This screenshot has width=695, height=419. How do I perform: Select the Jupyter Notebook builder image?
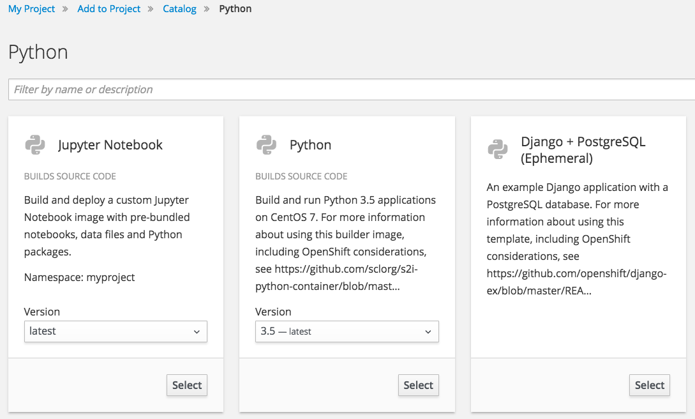pyautogui.click(x=186, y=385)
